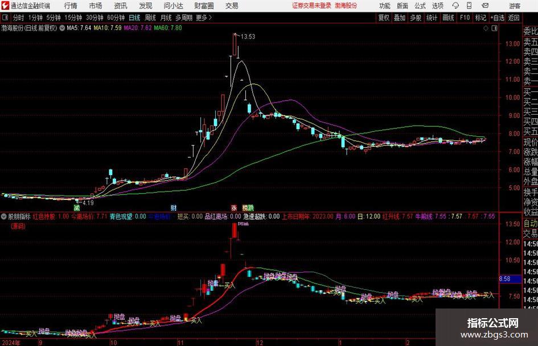Click the 13.53 high price label
538x346 pixels.
click(x=248, y=36)
